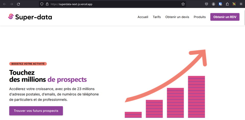Click the padlock site security icon
The height and width of the screenshot is (120, 245).
[x=47, y=4]
